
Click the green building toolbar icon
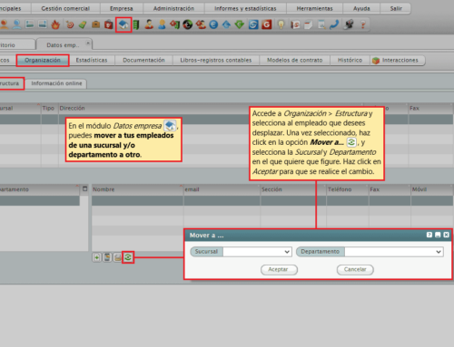(136, 24)
